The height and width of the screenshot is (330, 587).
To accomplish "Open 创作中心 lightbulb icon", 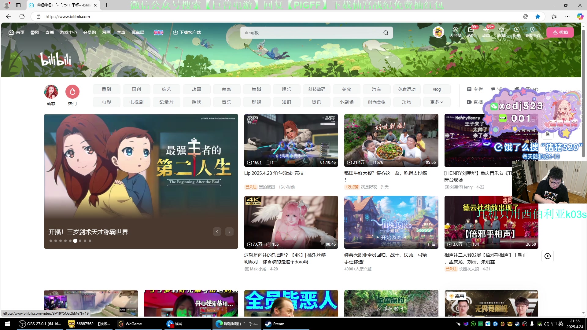I will pyautogui.click(x=532, y=32).
